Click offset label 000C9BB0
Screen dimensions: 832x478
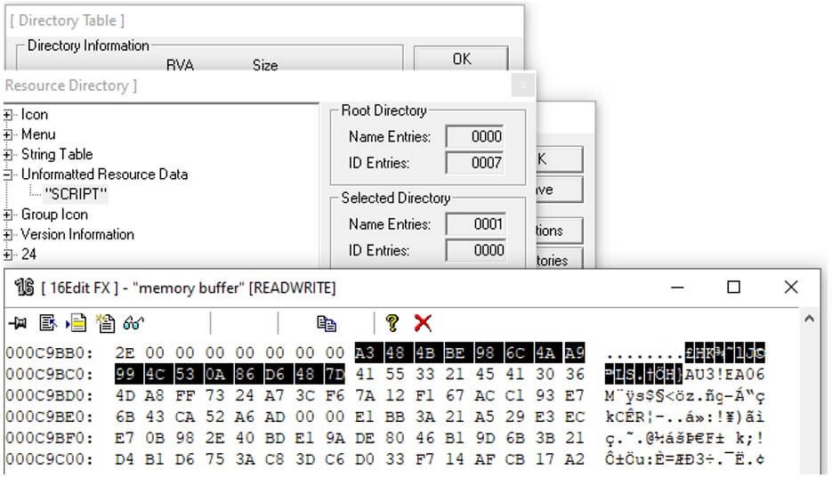click(49, 353)
